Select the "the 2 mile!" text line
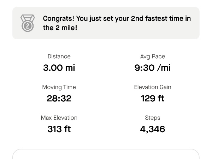Image resolution: width=212 pixels, height=159 pixels. pyautogui.click(x=60, y=28)
